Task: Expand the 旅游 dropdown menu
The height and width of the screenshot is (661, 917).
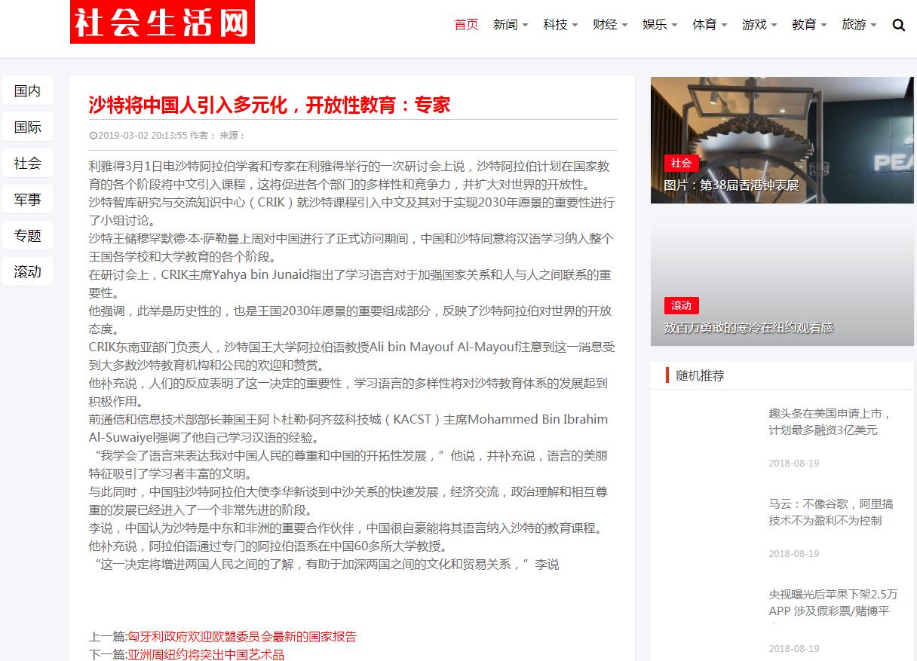Action: click(x=859, y=25)
